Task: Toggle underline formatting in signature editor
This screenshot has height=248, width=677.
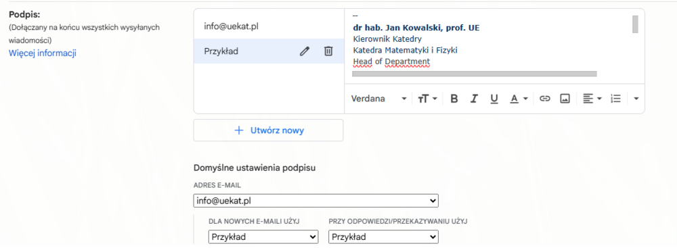Action: click(494, 99)
